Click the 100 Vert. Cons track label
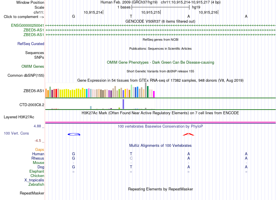This screenshot has height=200, width=276. [16, 133]
